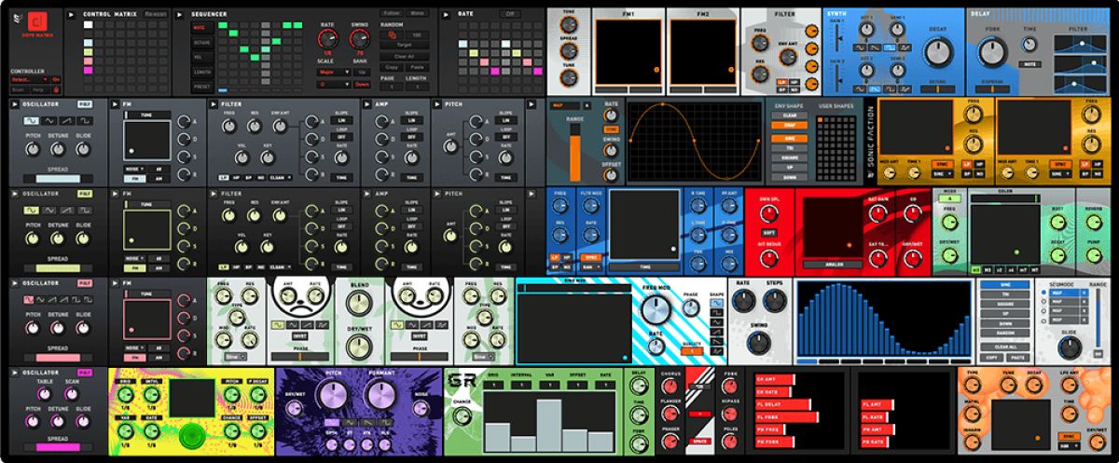Open the CLEAN dropdown in white Filter

(x=280, y=177)
